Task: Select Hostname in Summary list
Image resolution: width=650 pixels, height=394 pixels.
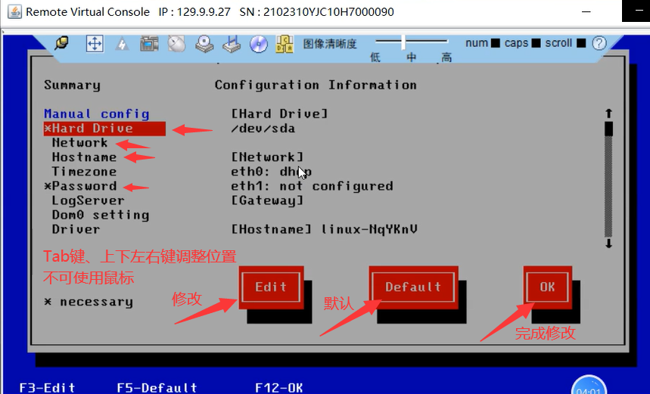Action: pos(84,157)
